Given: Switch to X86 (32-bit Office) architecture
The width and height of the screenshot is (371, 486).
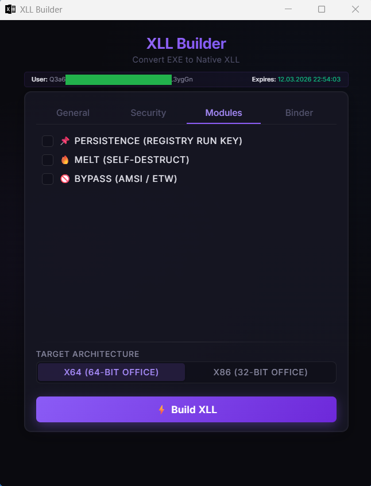Looking at the screenshot, I should [260, 372].
